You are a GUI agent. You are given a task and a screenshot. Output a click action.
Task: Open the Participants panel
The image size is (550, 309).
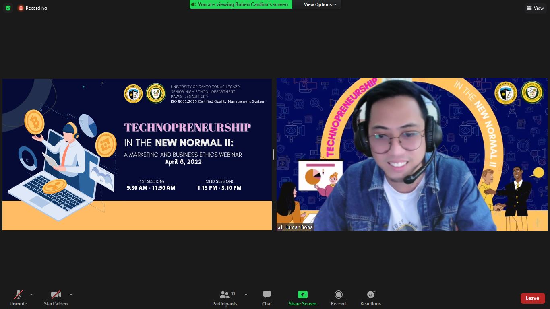click(225, 298)
